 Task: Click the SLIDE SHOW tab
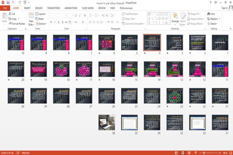pyautogui.click(x=88, y=8)
